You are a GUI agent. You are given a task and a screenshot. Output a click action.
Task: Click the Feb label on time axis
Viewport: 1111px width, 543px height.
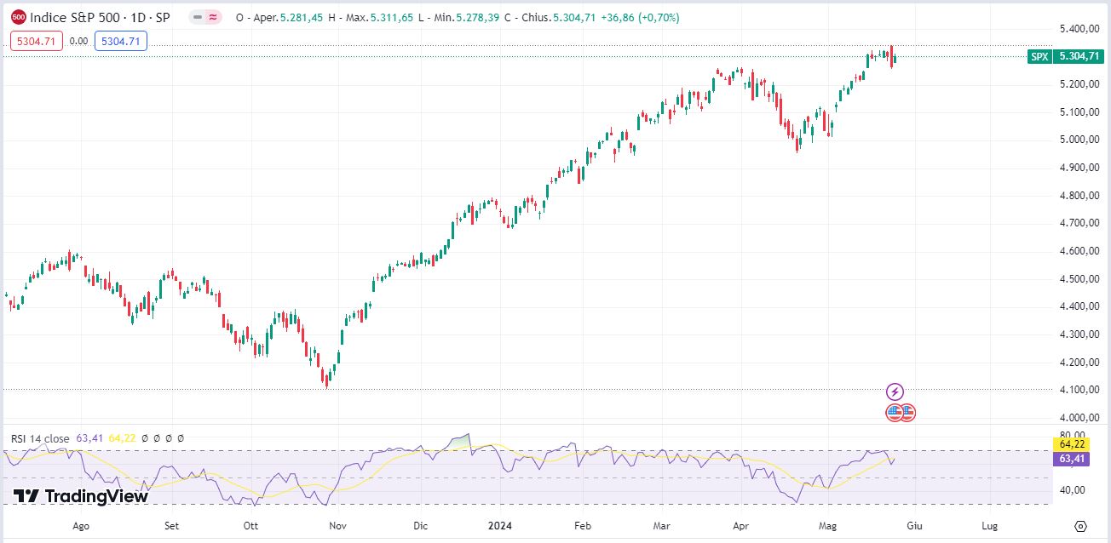[x=582, y=526]
